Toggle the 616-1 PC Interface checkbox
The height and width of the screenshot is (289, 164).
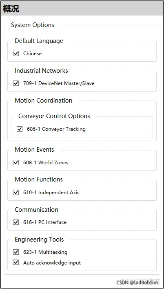point(16,222)
